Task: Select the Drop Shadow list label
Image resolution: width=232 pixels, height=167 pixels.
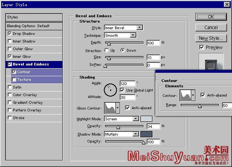Action: click(24, 34)
